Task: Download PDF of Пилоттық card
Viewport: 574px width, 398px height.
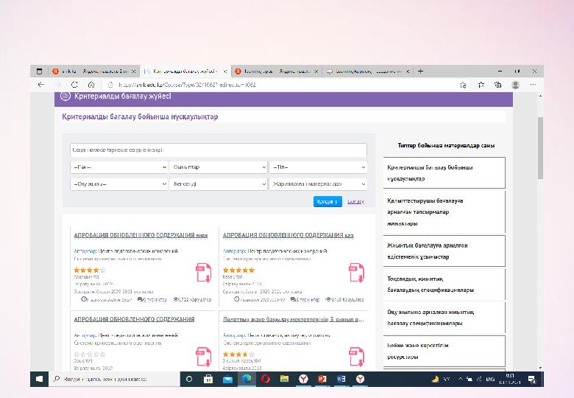Action: (x=356, y=357)
